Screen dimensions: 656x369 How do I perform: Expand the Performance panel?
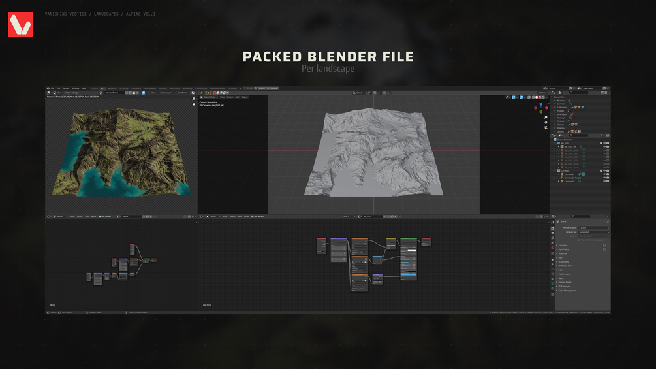click(x=556, y=274)
